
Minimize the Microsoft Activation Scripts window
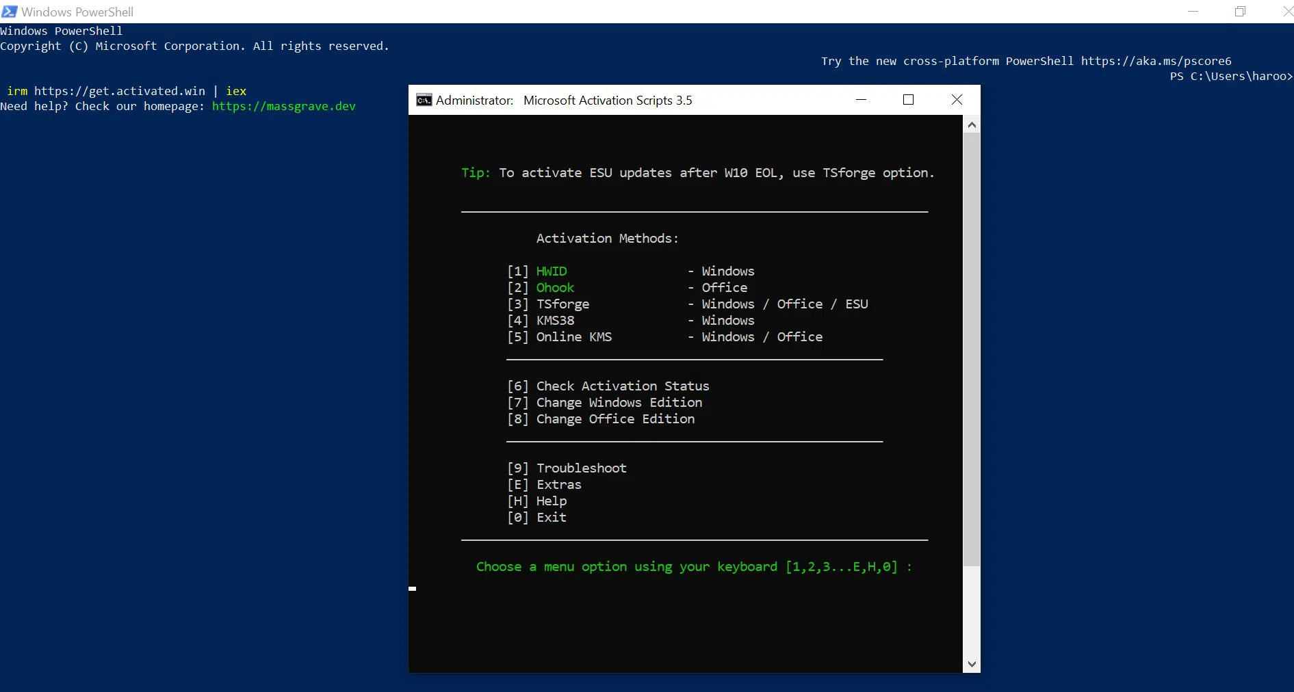point(861,100)
